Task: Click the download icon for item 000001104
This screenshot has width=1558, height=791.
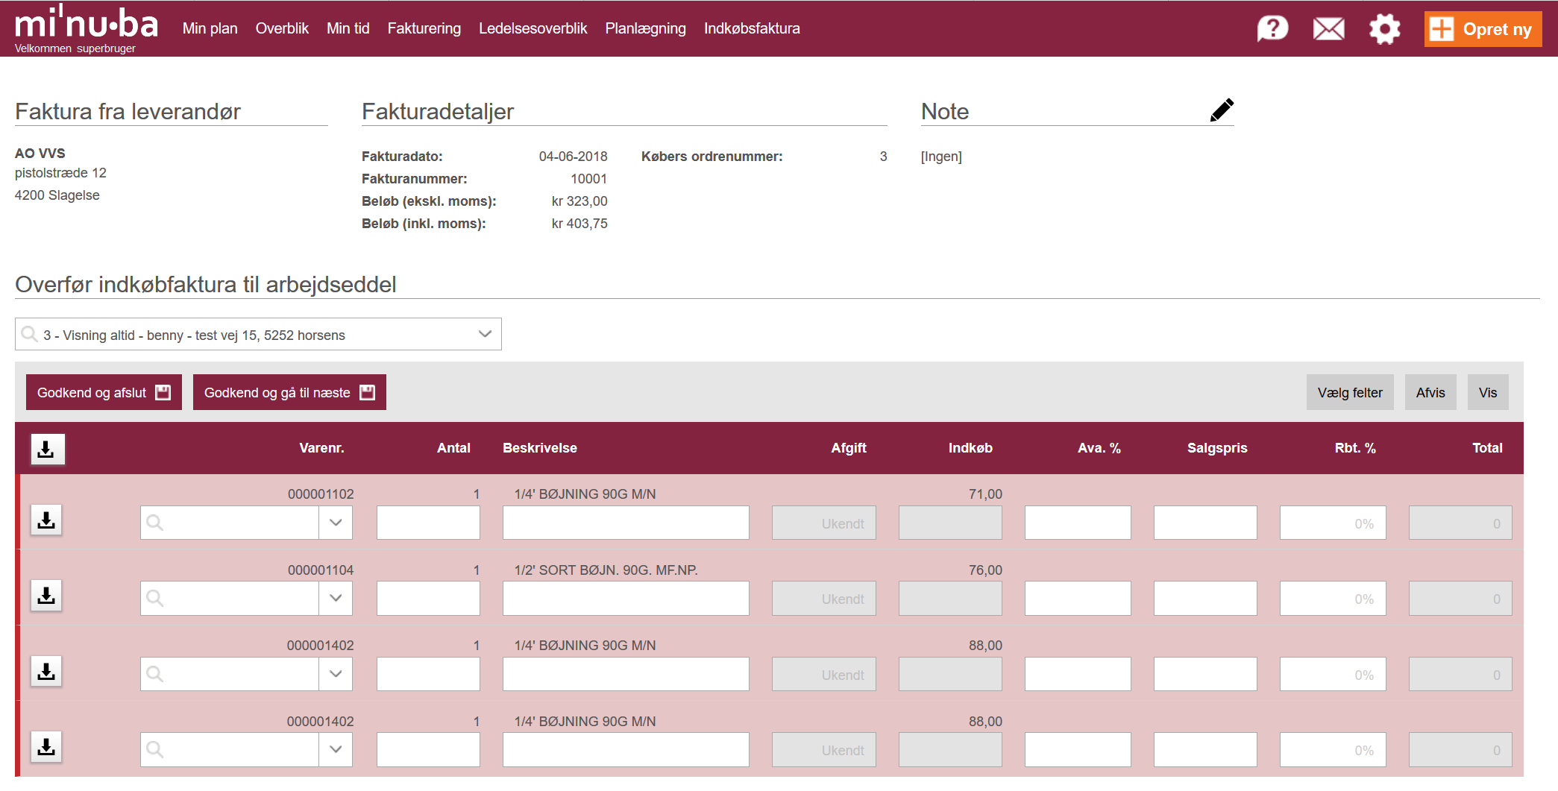Action: point(46,596)
